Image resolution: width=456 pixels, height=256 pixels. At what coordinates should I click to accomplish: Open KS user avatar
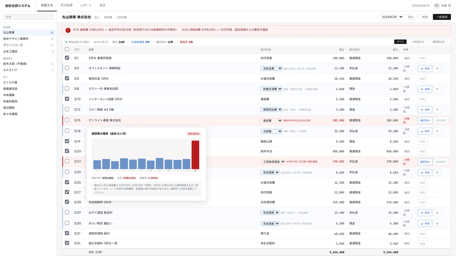point(436,5)
